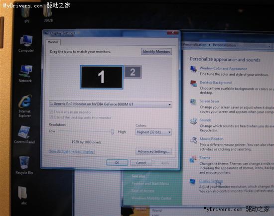Open the Display Settings link in Personalization
This screenshot has height=216, width=274.
point(211,181)
